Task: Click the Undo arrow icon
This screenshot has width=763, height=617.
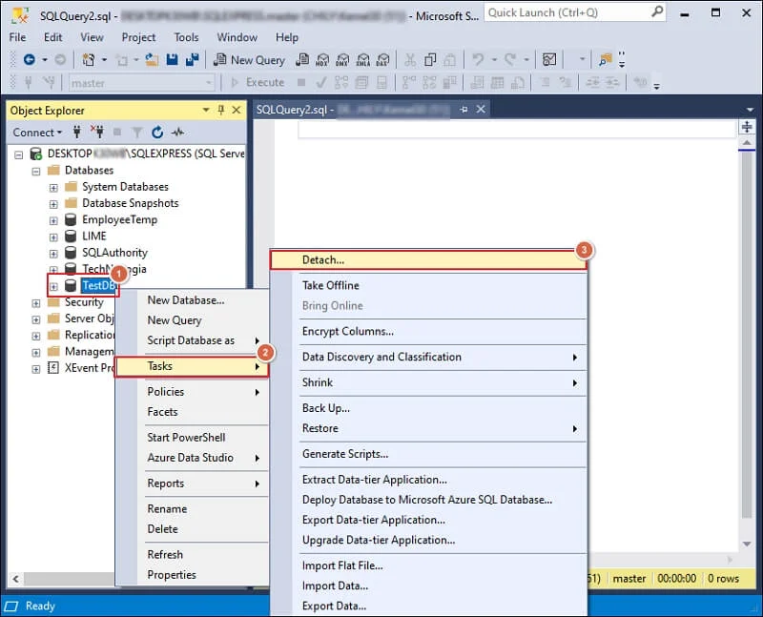Action: point(479,60)
